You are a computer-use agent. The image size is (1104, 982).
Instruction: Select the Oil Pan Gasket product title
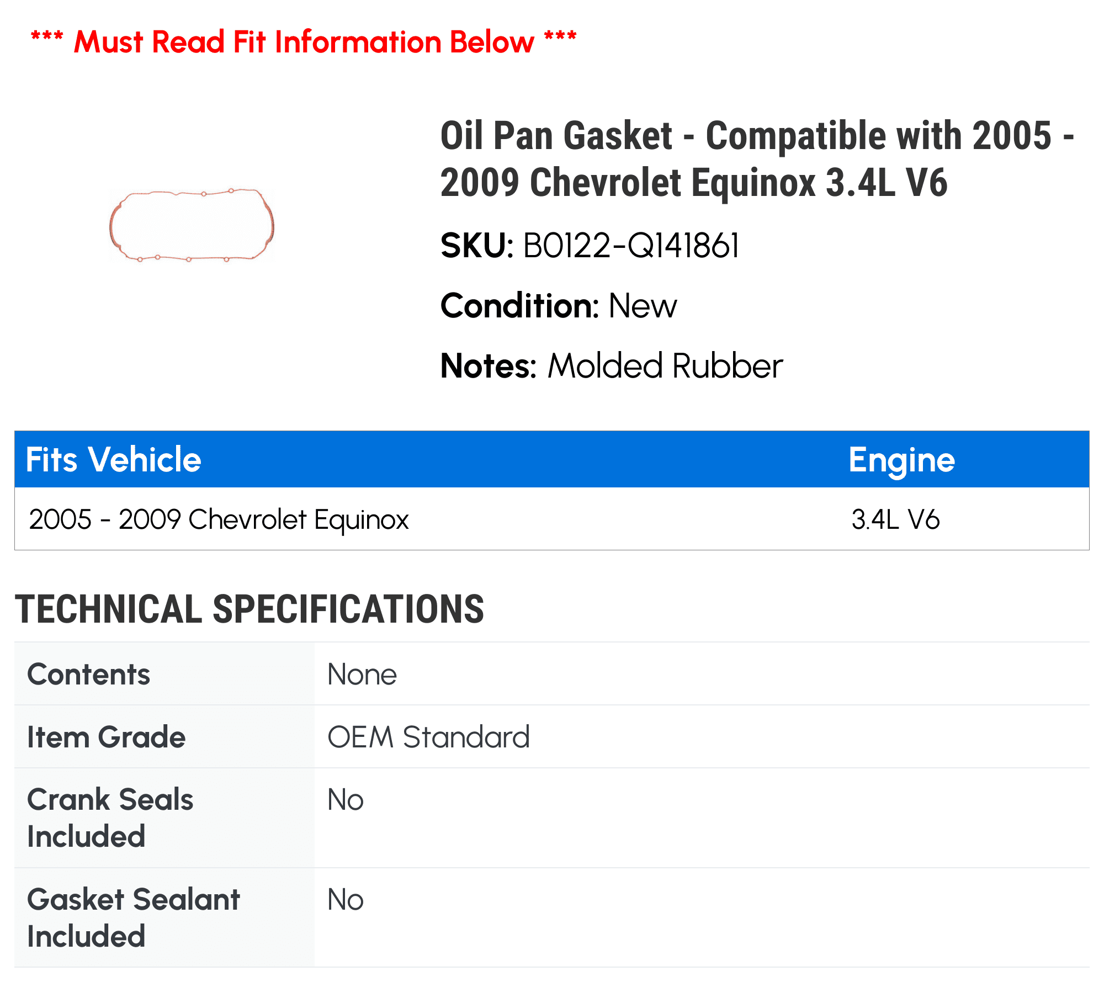pos(757,159)
